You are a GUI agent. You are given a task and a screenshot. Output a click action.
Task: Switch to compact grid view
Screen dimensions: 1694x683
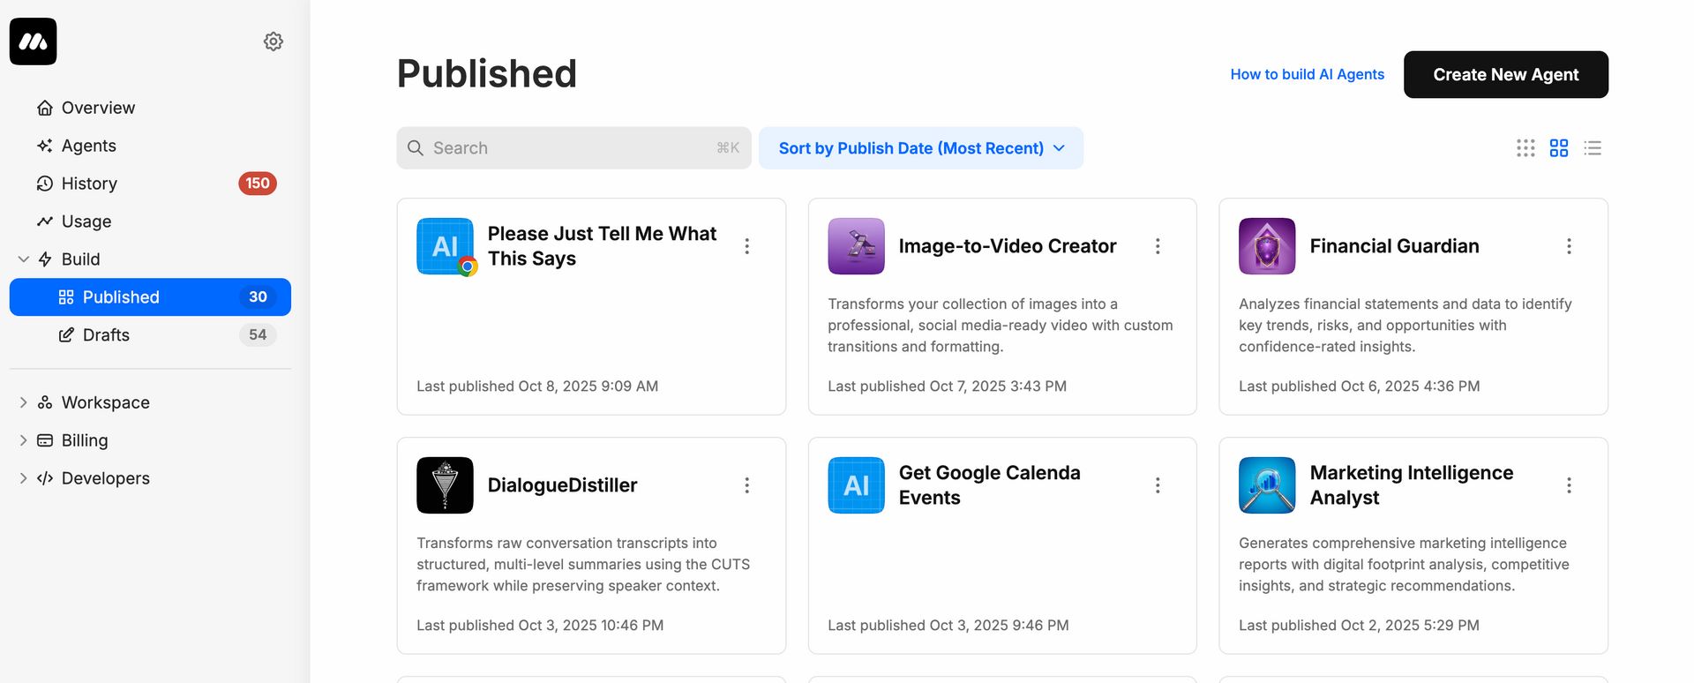click(1525, 148)
